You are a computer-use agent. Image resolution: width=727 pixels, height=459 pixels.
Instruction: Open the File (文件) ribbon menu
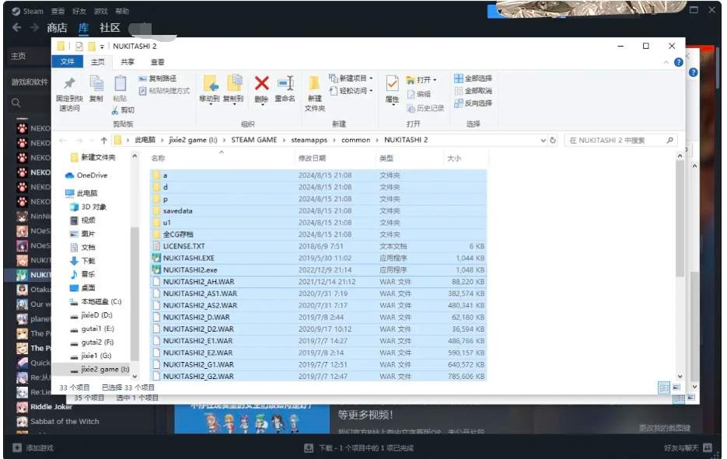click(68, 62)
